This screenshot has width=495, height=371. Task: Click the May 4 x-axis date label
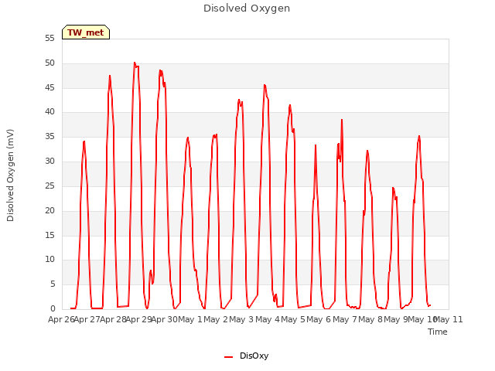(268, 319)
